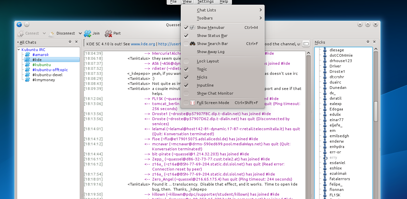This screenshot has height=199, width=407.
Task: Detach the Nicks panel using its diamond icon
Action: pos(368,42)
